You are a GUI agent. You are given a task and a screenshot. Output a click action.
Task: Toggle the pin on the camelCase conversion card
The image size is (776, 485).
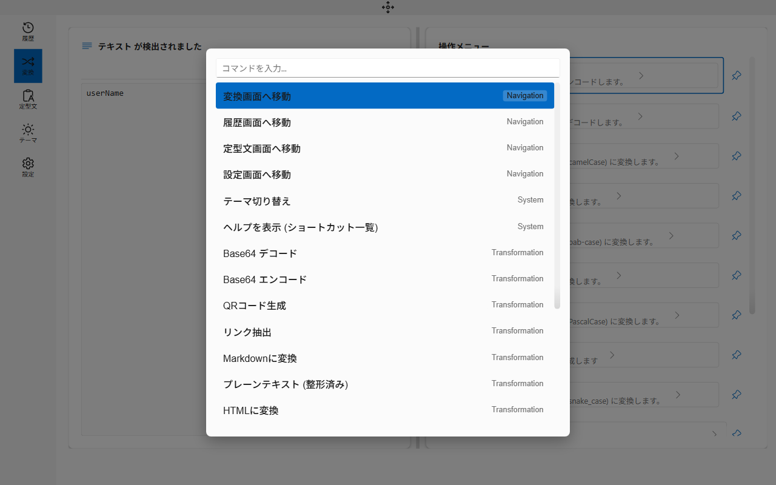(x=736, y=155)
